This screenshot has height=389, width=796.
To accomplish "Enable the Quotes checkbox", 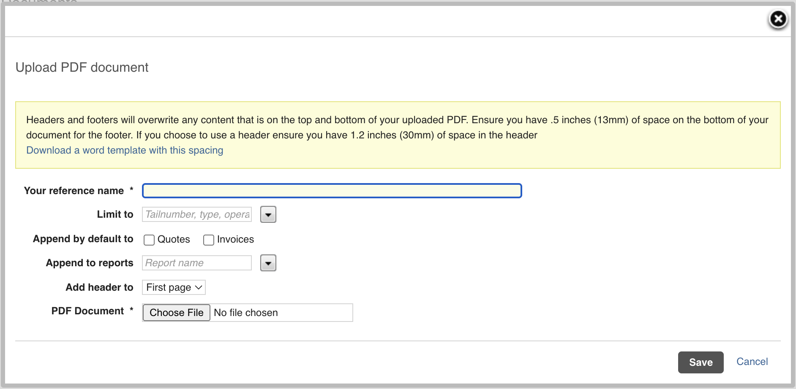I will click(149, 240).
